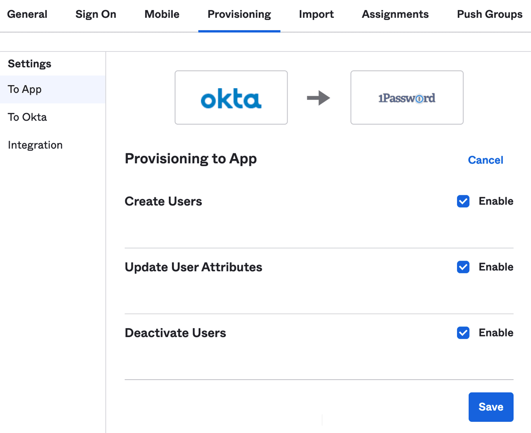The height and width of the screenshot is (433, 531).
Task: Toggle the Update User Attributes Enable checkbox
Action: click(x=463, y=267)
